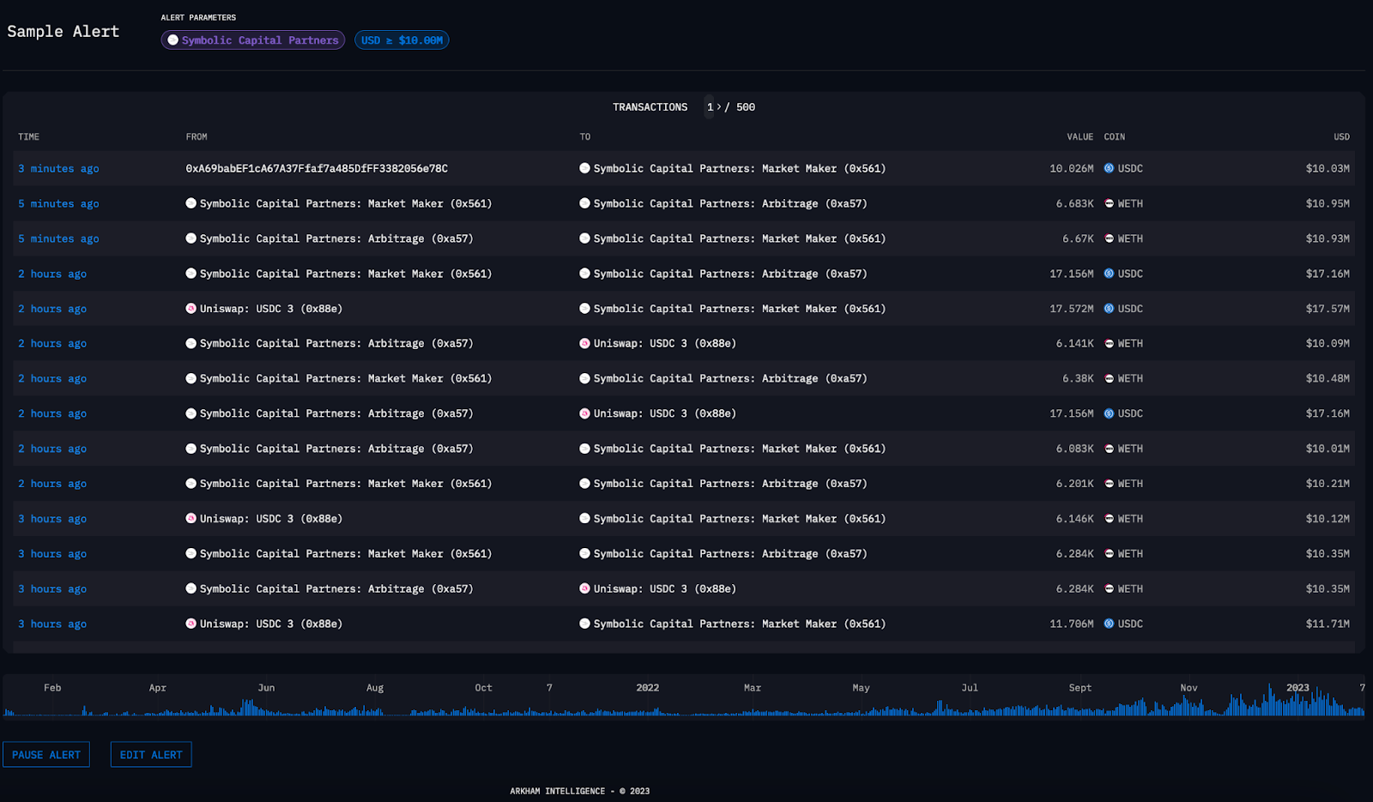Image resolution: width=1373 pixels, height=802 pixels.
Task: Click the WETH coin icon in the $10.01M row
Action: 1109,449
